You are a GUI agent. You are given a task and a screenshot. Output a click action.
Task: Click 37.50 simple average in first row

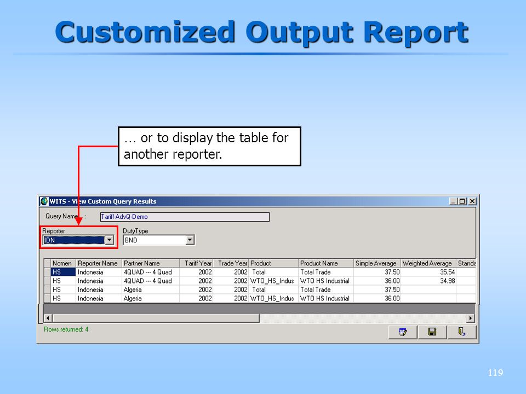pyautogui.click(x=378, y=272)
